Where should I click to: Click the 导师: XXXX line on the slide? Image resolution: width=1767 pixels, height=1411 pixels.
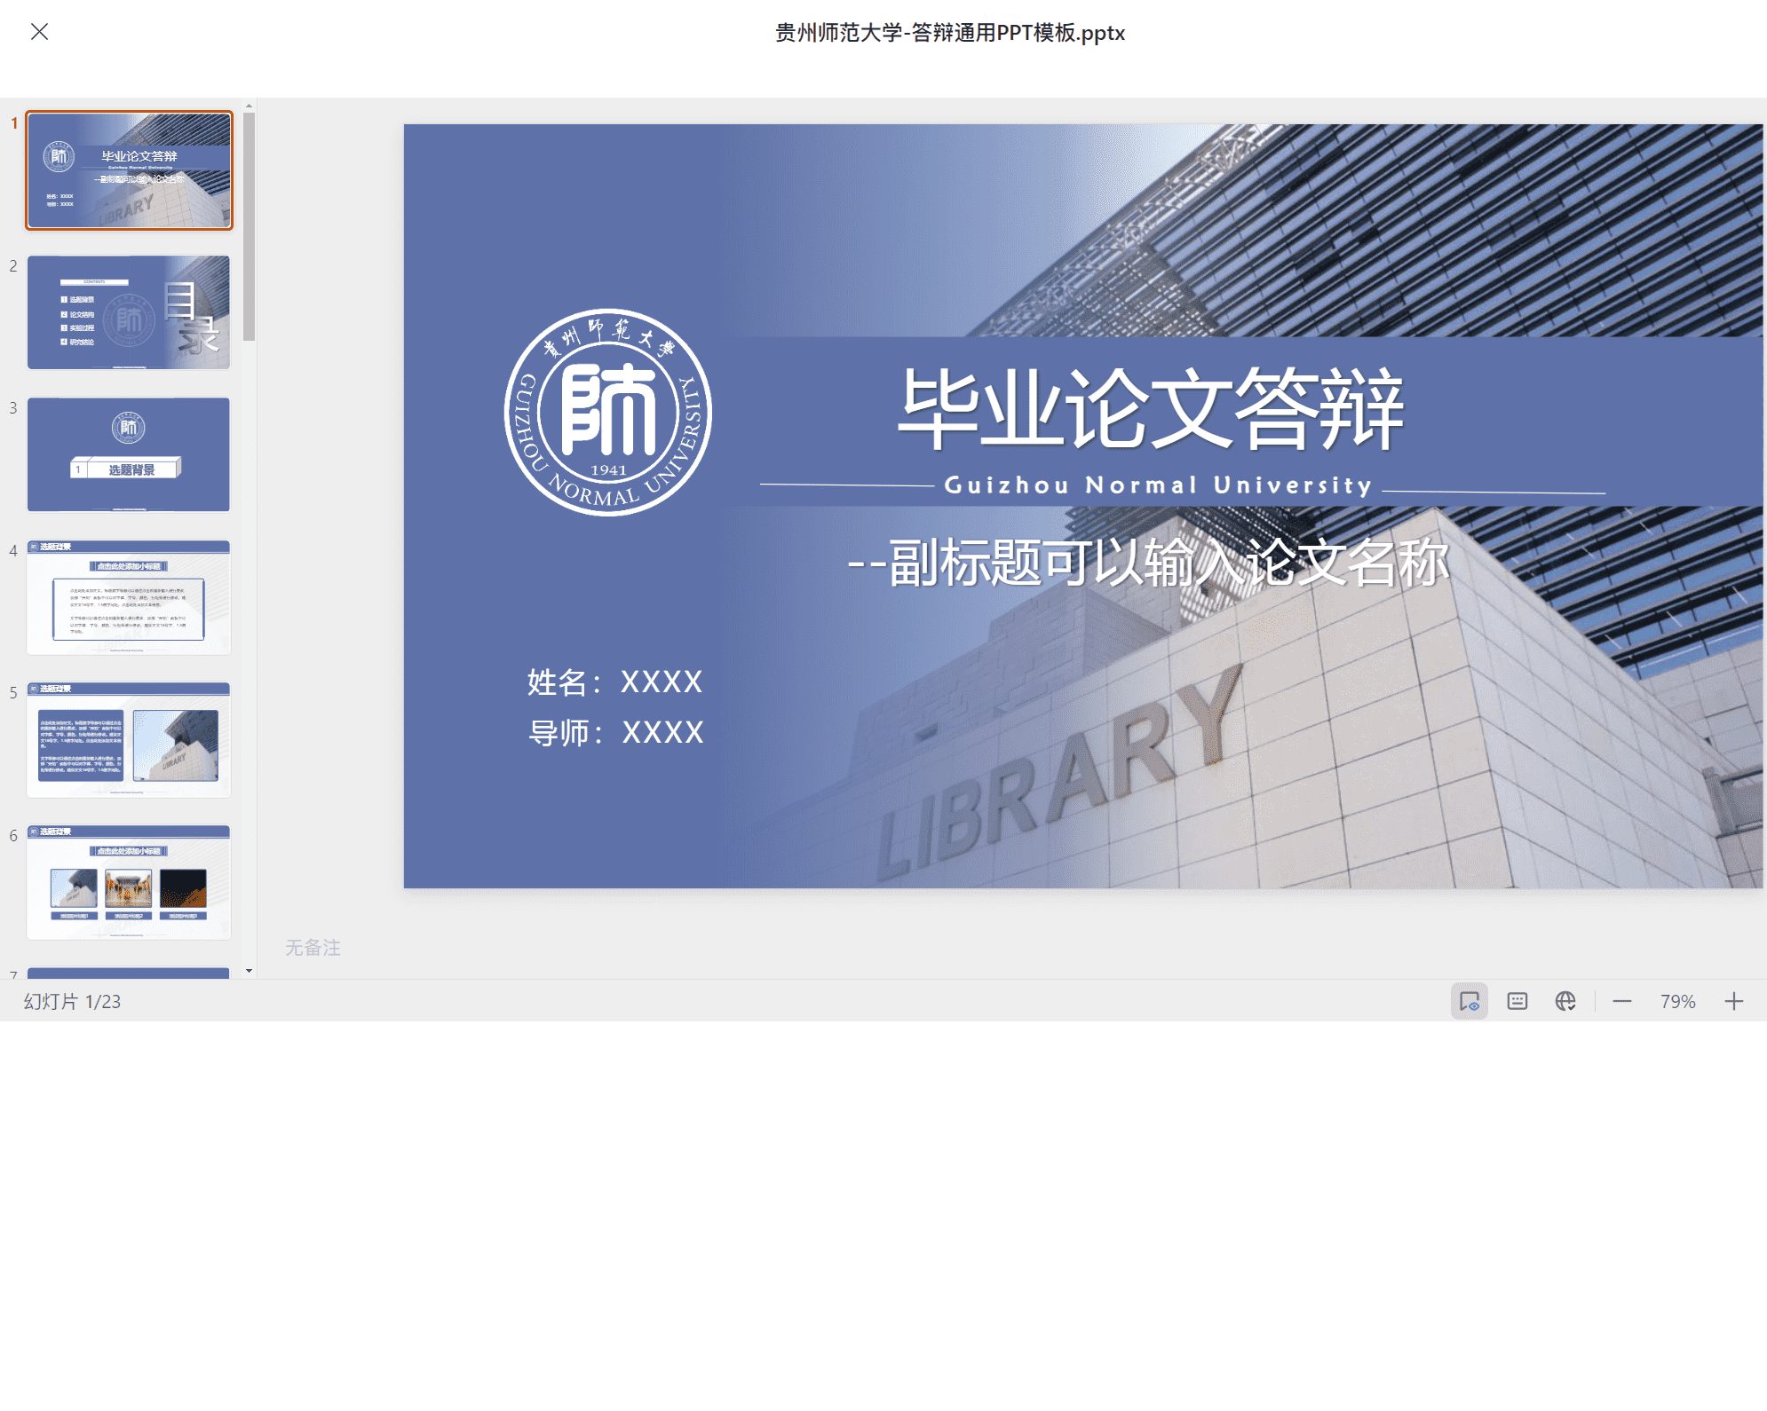tap(615, 732)
